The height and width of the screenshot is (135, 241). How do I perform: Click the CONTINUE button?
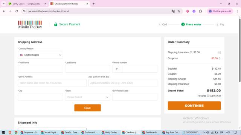[x=194, y=106]
